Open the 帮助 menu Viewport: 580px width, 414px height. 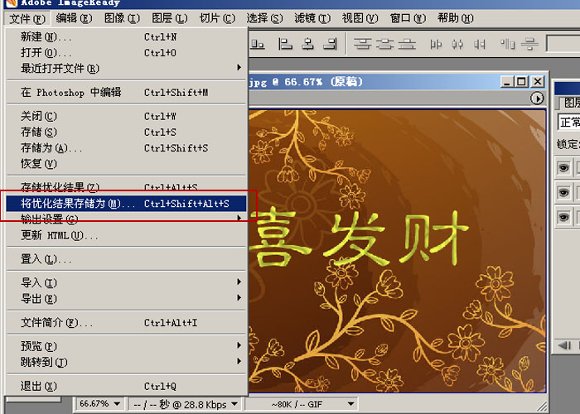pyautogui.click(x=456, y=18)
